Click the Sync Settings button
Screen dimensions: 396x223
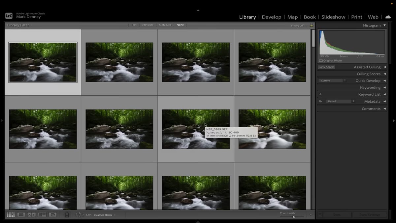tap(369, 215)
